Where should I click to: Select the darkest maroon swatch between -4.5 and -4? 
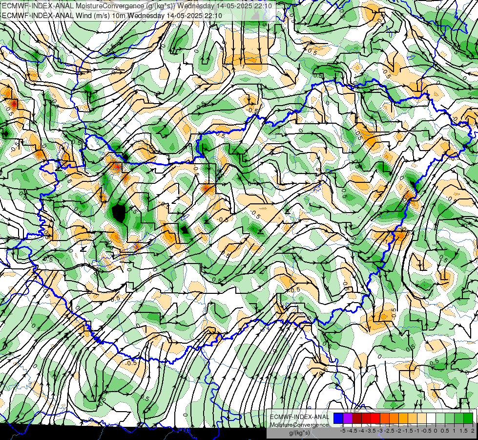(357, 418)
